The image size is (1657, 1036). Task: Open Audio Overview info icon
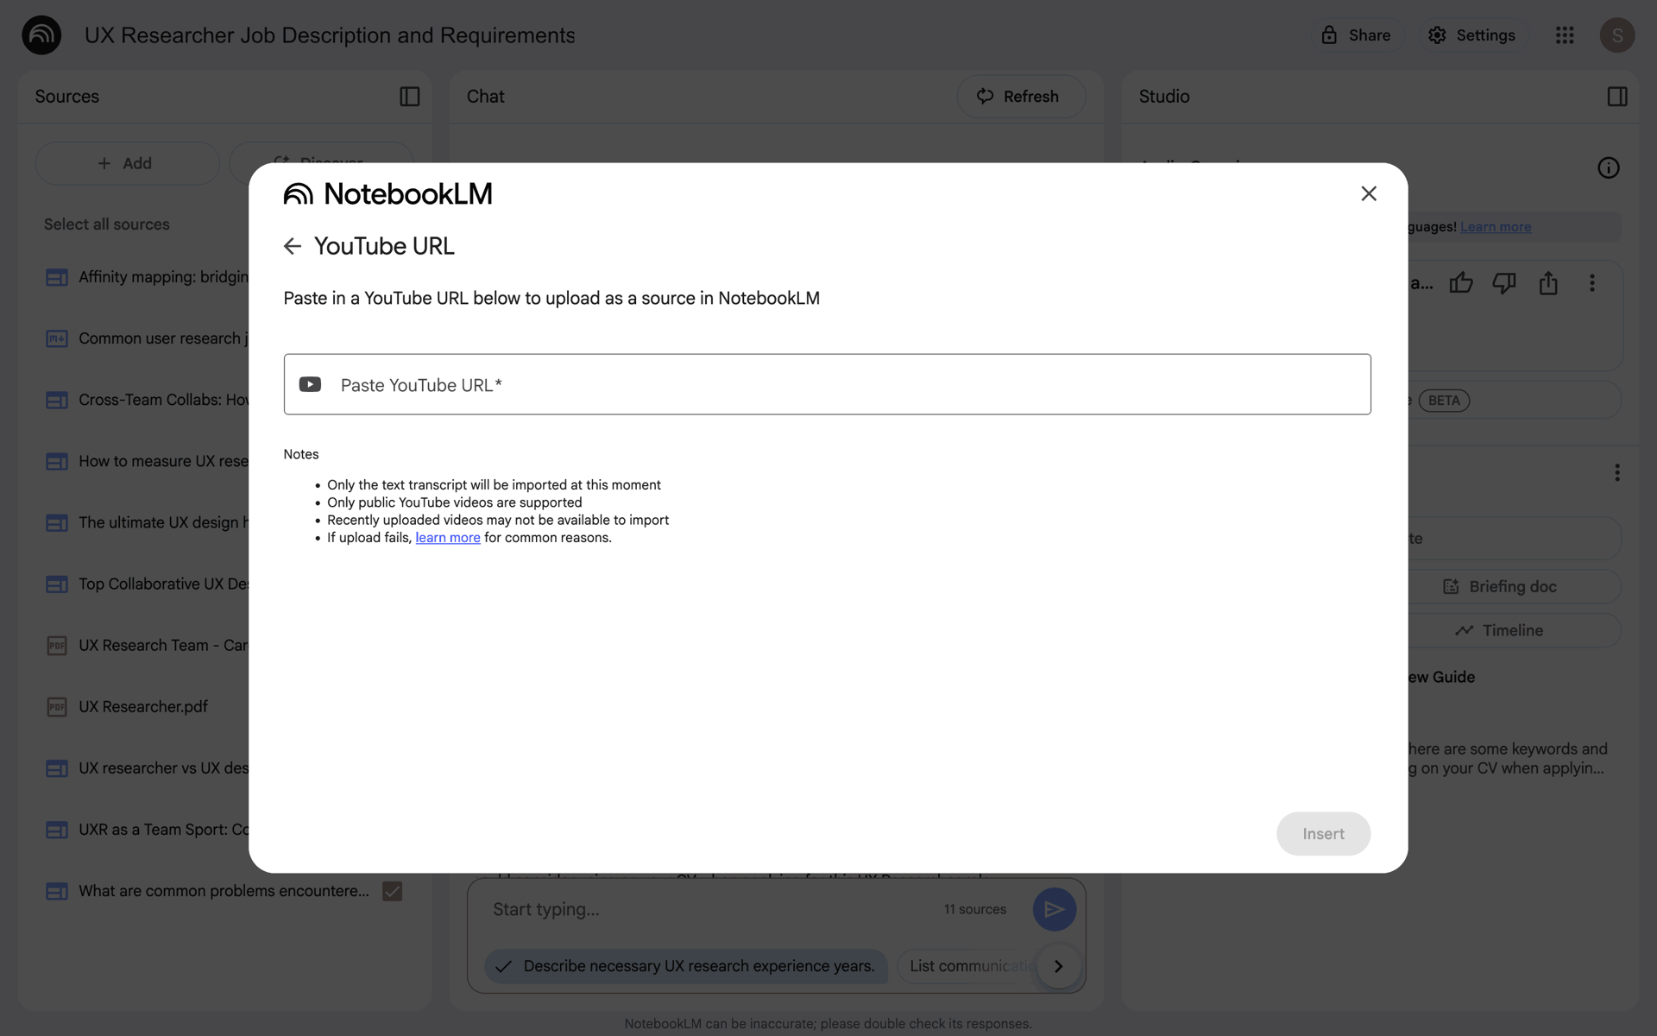(1608, 167)
